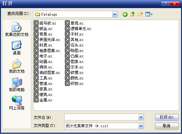The height and width of the screenshot is (134, 182).
Task: Click the 打开(O) button
Action: tap(167, 117)
